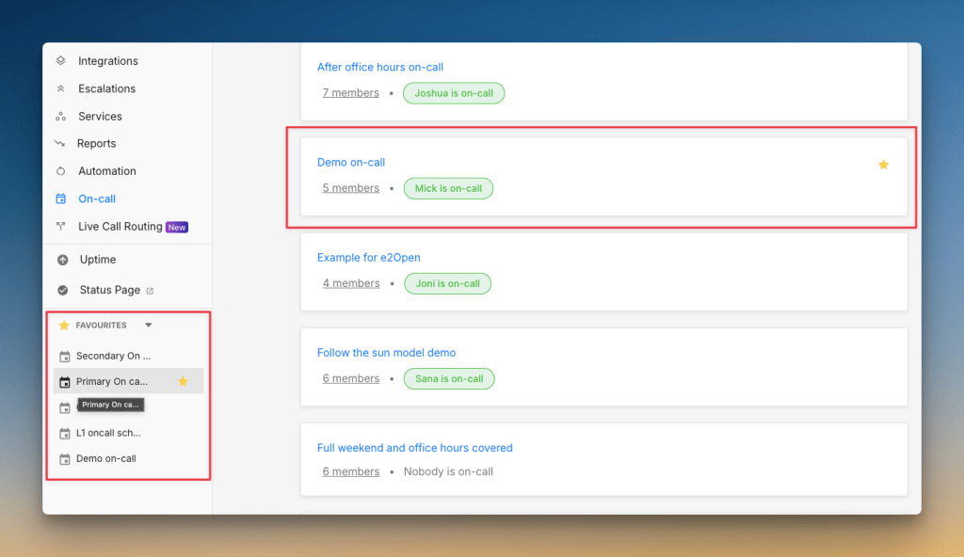The width and height of the screenshot is (964, 557).
Task: Click the calendar icon beside Demo on-call favourite
Action: click(x=63, y=458)
